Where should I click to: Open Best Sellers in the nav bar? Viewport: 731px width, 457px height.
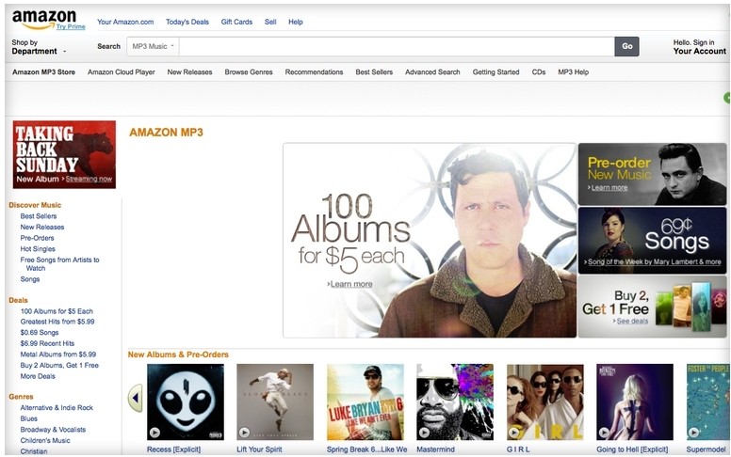(374, 72)
